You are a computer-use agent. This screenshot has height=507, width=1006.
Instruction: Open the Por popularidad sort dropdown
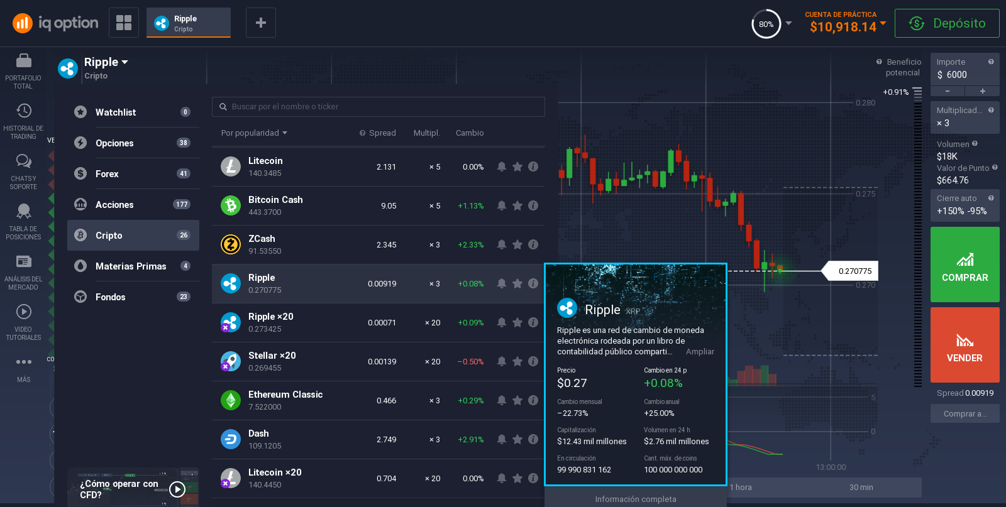[x=254, y=133]
